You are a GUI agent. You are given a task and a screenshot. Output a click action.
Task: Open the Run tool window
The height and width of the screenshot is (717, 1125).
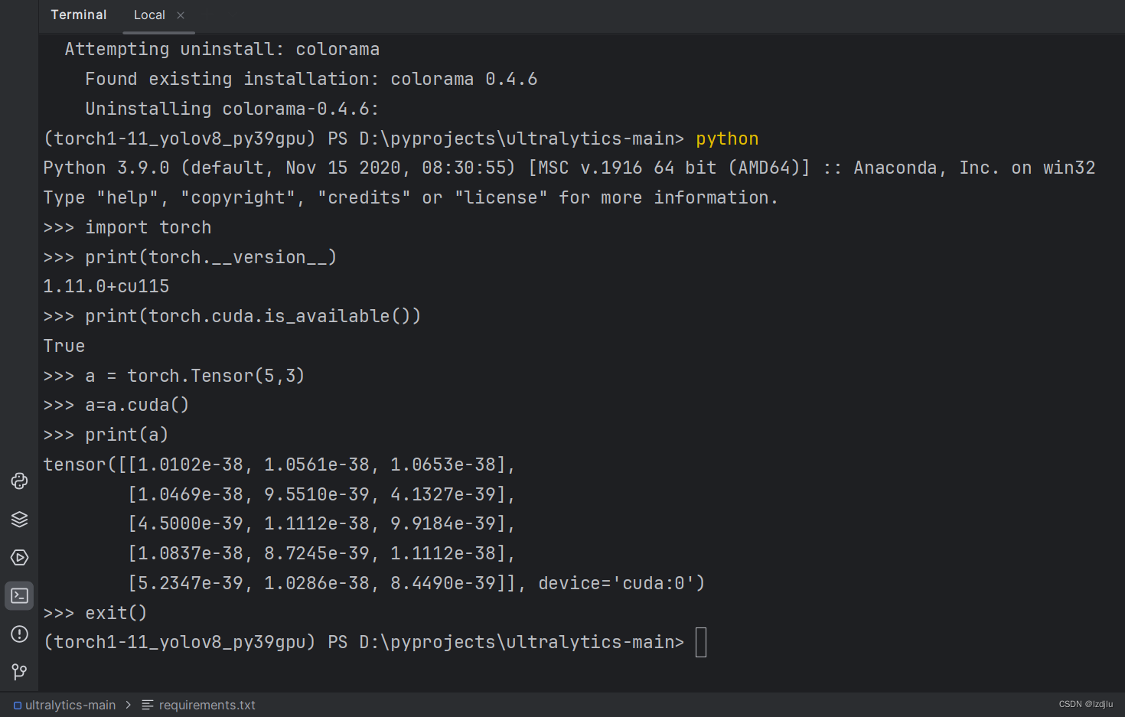click(19, 558)
